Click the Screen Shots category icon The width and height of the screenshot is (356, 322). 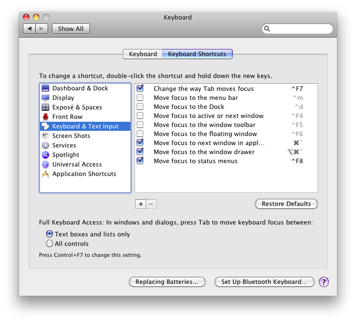click(x=46, y=136)
